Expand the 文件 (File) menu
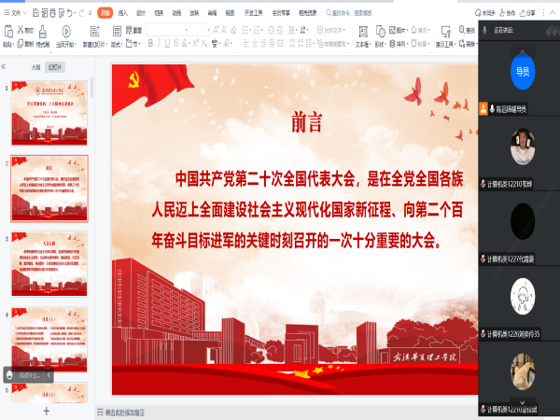Image resolution: width=560 pixels, height=420 pixels. 16,14
